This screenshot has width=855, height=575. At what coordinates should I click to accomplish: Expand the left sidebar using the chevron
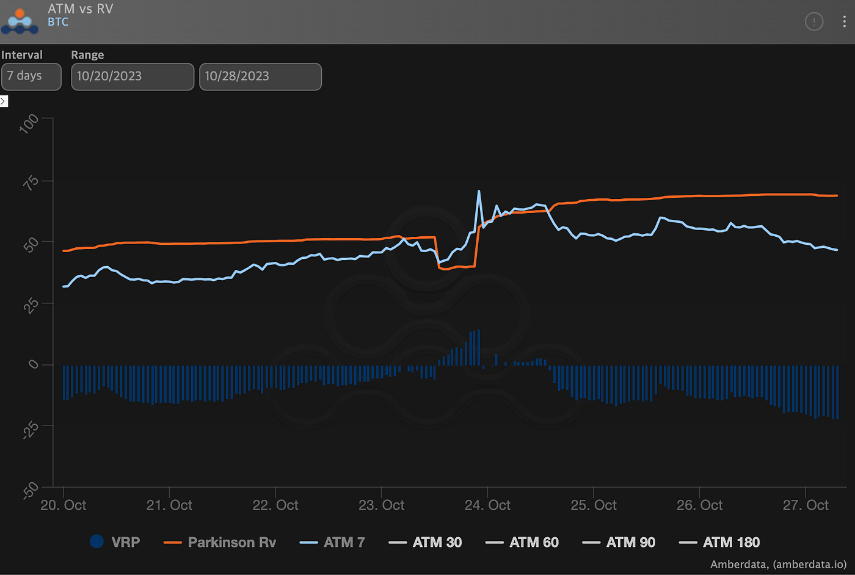coord(4,101)
